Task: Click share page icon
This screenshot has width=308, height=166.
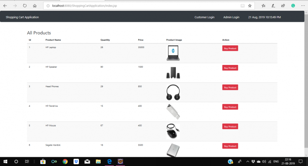Action: (x=283, y=6)
